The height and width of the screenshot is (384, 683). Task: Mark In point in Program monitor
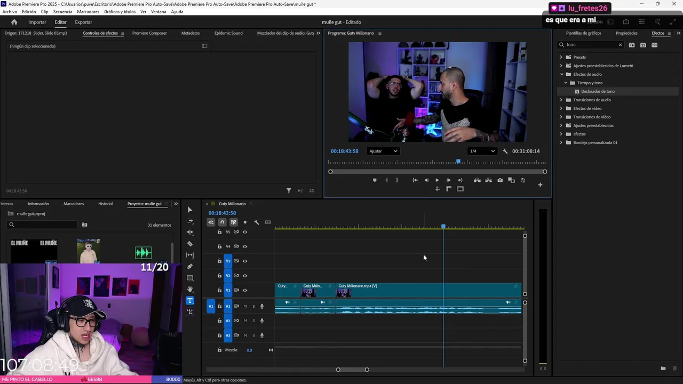click(x=387, y=180)
